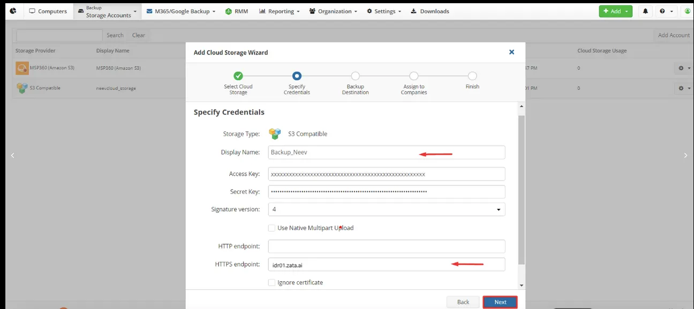Close the Add Cloud Storage Wizard
Image resolution: width=694 pixels, height=309 pixels.
click(511, 52)
